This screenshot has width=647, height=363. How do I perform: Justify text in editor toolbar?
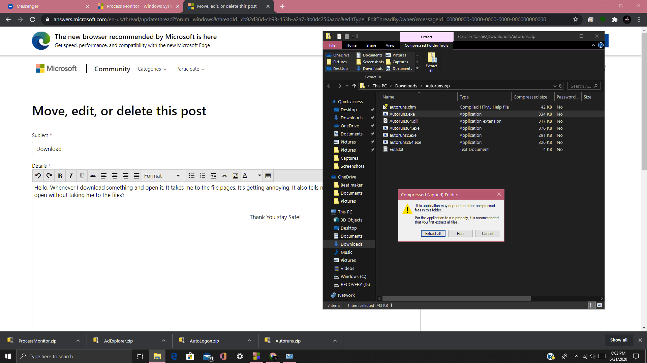[136, 176]
